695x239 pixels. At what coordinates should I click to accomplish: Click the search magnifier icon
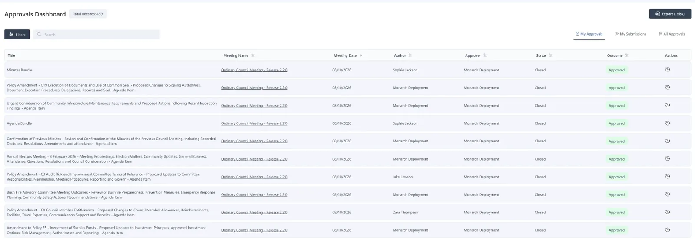point(39,34)
